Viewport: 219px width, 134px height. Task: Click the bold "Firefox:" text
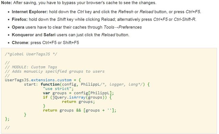pos(20,19)
